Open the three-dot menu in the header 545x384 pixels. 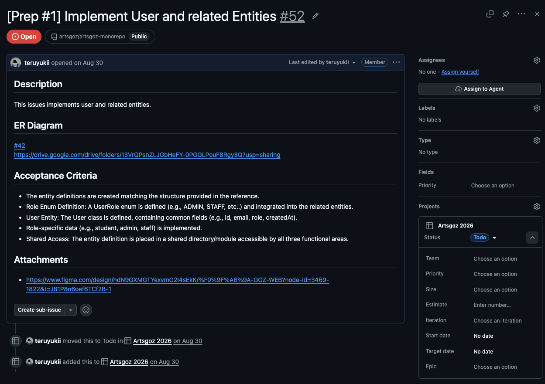point(521,14)
